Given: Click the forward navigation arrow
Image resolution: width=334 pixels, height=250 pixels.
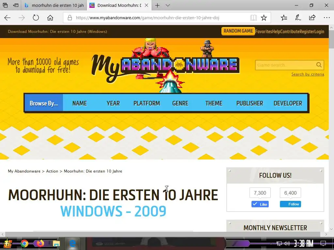Looking at the screenshot, I should tap(22, 18).
